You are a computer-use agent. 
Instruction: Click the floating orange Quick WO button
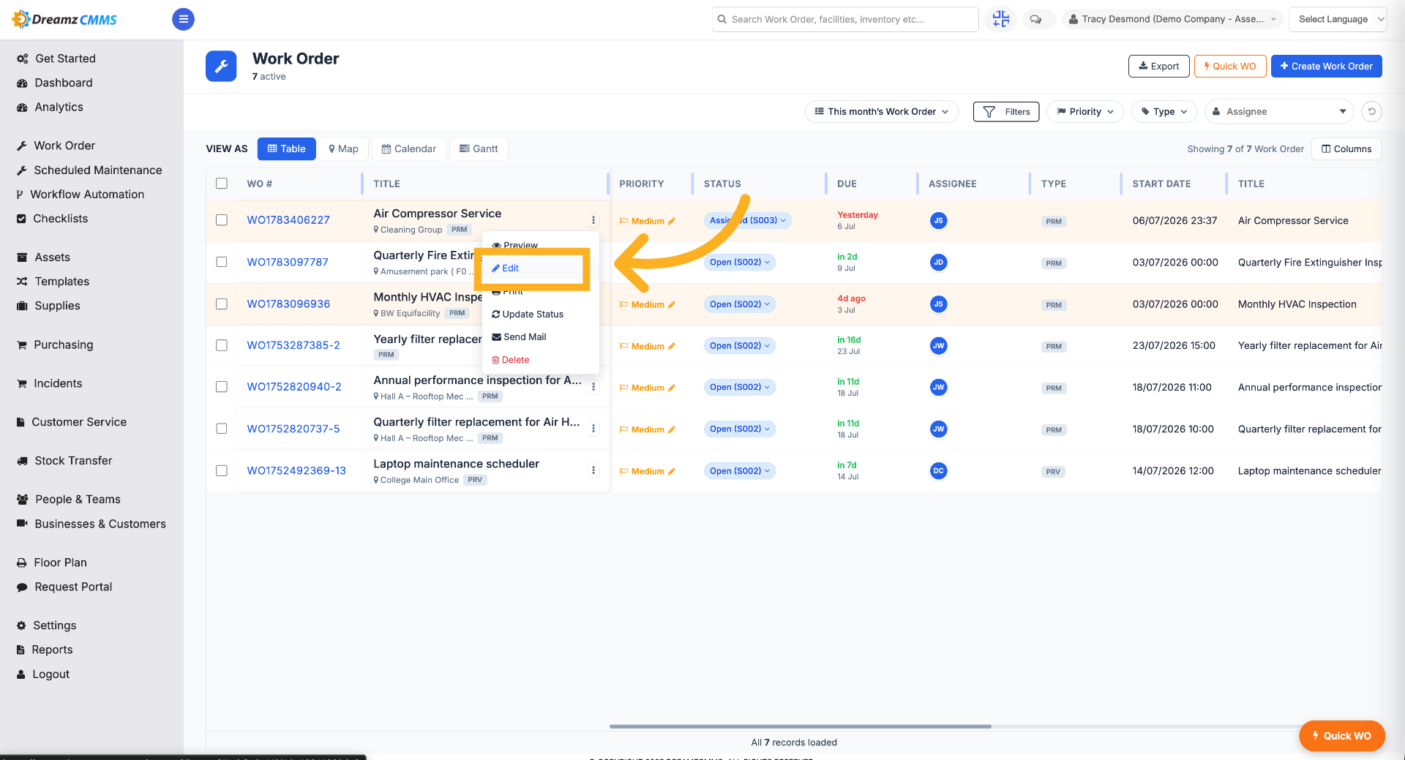(x=1341, y=736)
